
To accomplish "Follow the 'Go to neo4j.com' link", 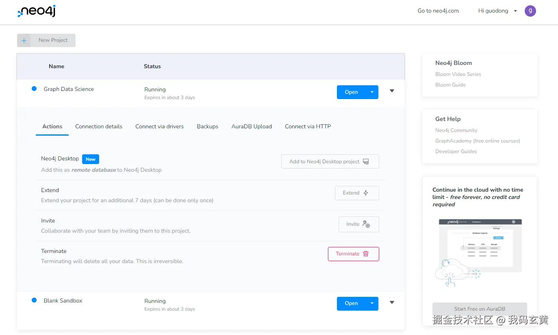I will pyautogui.click(x=438, y=11).
